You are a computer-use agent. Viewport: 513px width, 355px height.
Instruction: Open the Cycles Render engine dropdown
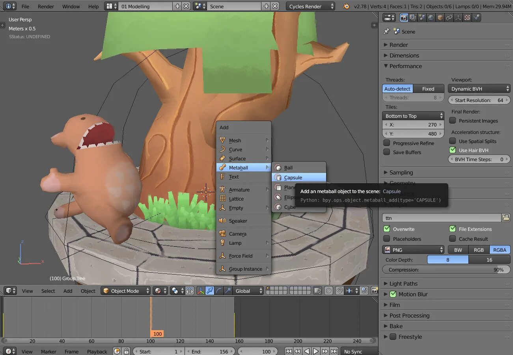coord(311,6)
